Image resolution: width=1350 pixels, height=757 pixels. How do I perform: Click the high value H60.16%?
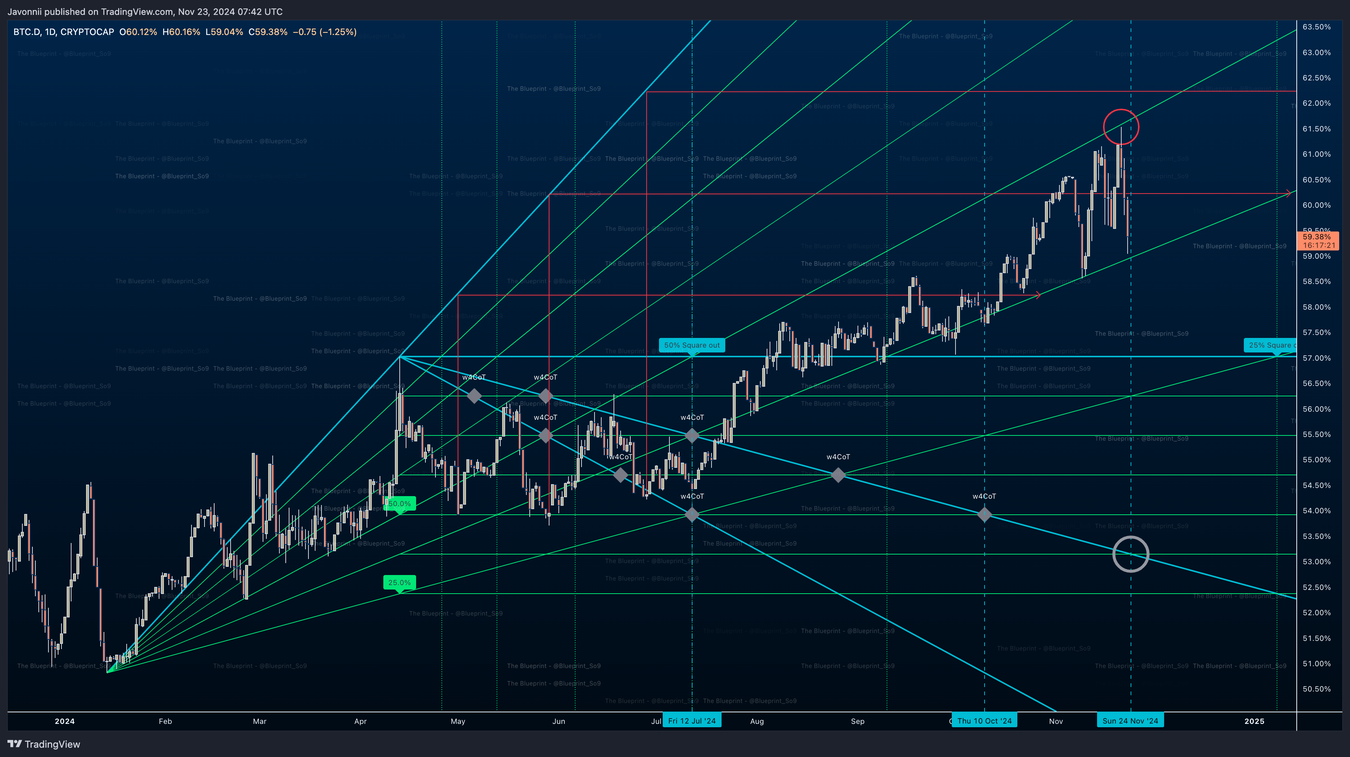pyautogui.click(x=181, y=32)
